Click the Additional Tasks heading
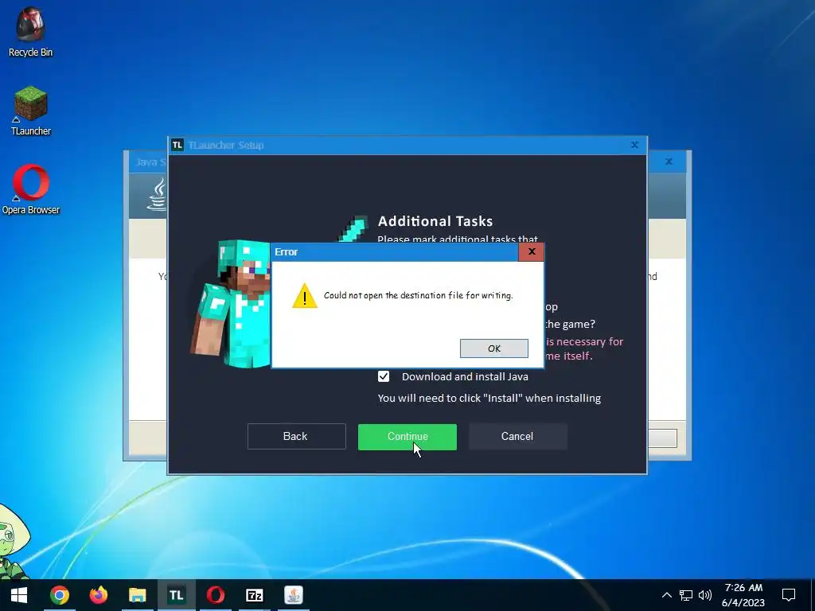Viewport: 815px width, 611px height. tap(435, 221)
